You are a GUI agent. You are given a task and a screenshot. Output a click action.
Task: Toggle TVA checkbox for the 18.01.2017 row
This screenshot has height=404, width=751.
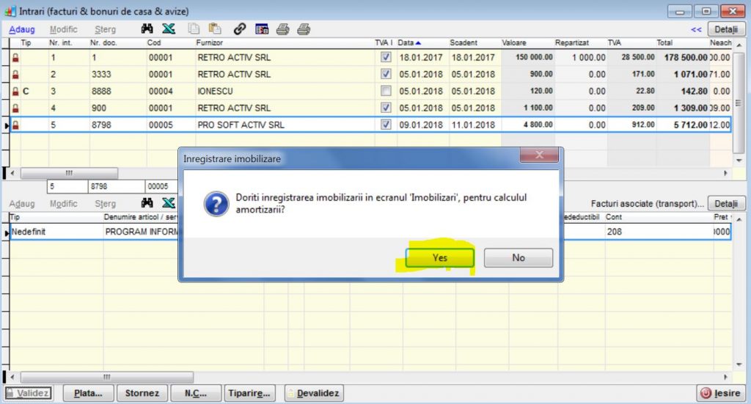386,57
